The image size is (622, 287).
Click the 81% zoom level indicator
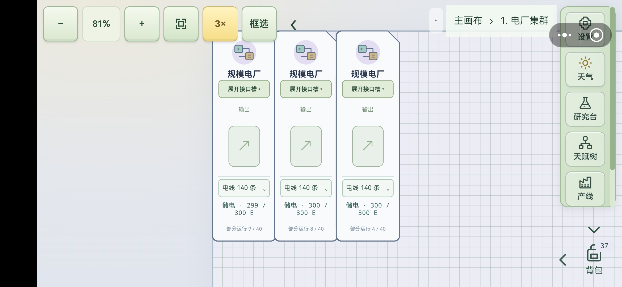[x=101, y=24]
